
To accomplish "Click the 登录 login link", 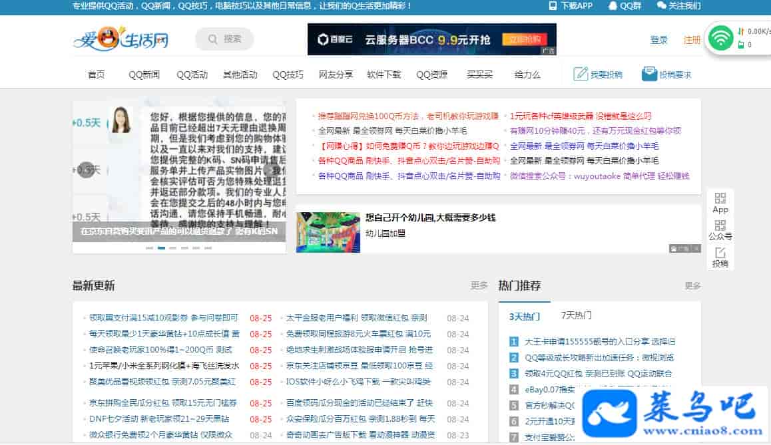I will point(658,40).
